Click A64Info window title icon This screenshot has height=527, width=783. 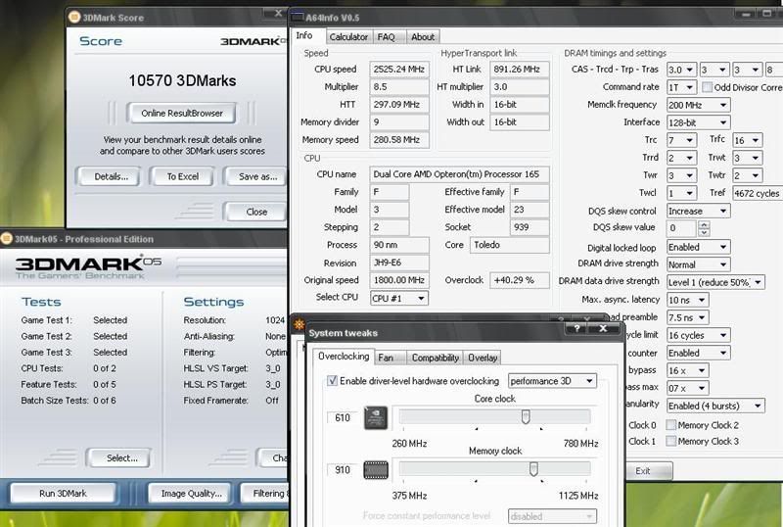pyautogui.click(x=298, y=17)
